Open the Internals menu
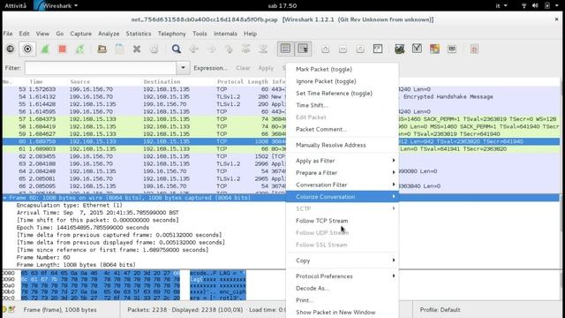 tap(225, 34)
